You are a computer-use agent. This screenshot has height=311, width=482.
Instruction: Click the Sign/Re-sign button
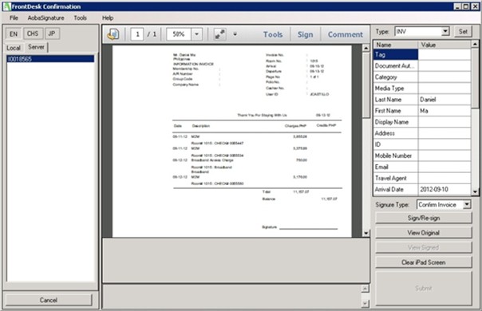click(x=423, y=218)
